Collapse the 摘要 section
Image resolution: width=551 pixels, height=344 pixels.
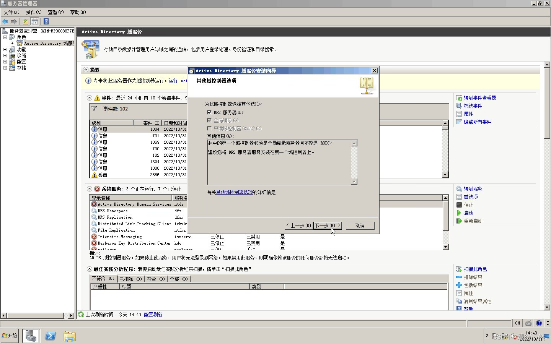[x=86, y=70]
